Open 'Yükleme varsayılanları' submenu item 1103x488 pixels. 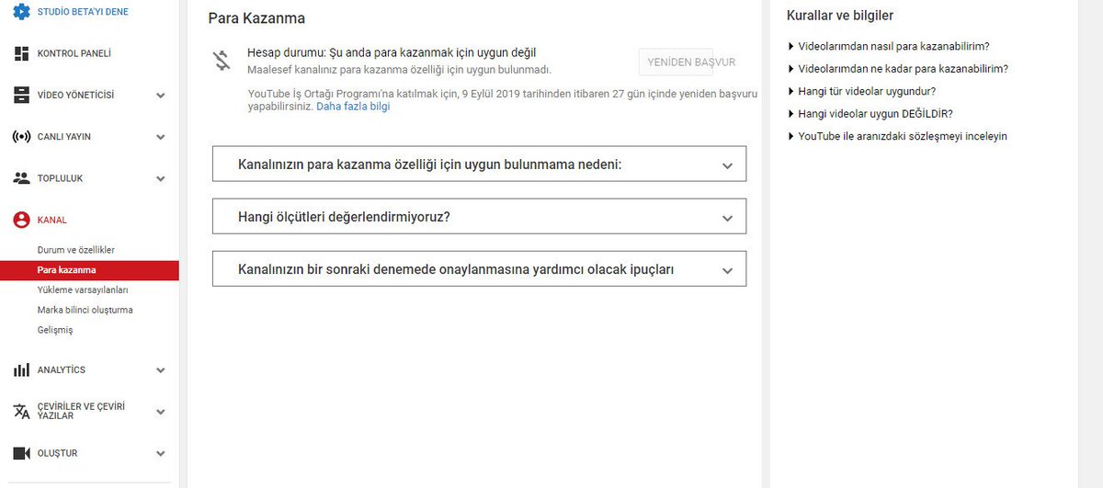83,289
